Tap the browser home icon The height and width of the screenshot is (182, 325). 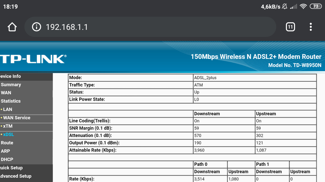coord(12,27)
